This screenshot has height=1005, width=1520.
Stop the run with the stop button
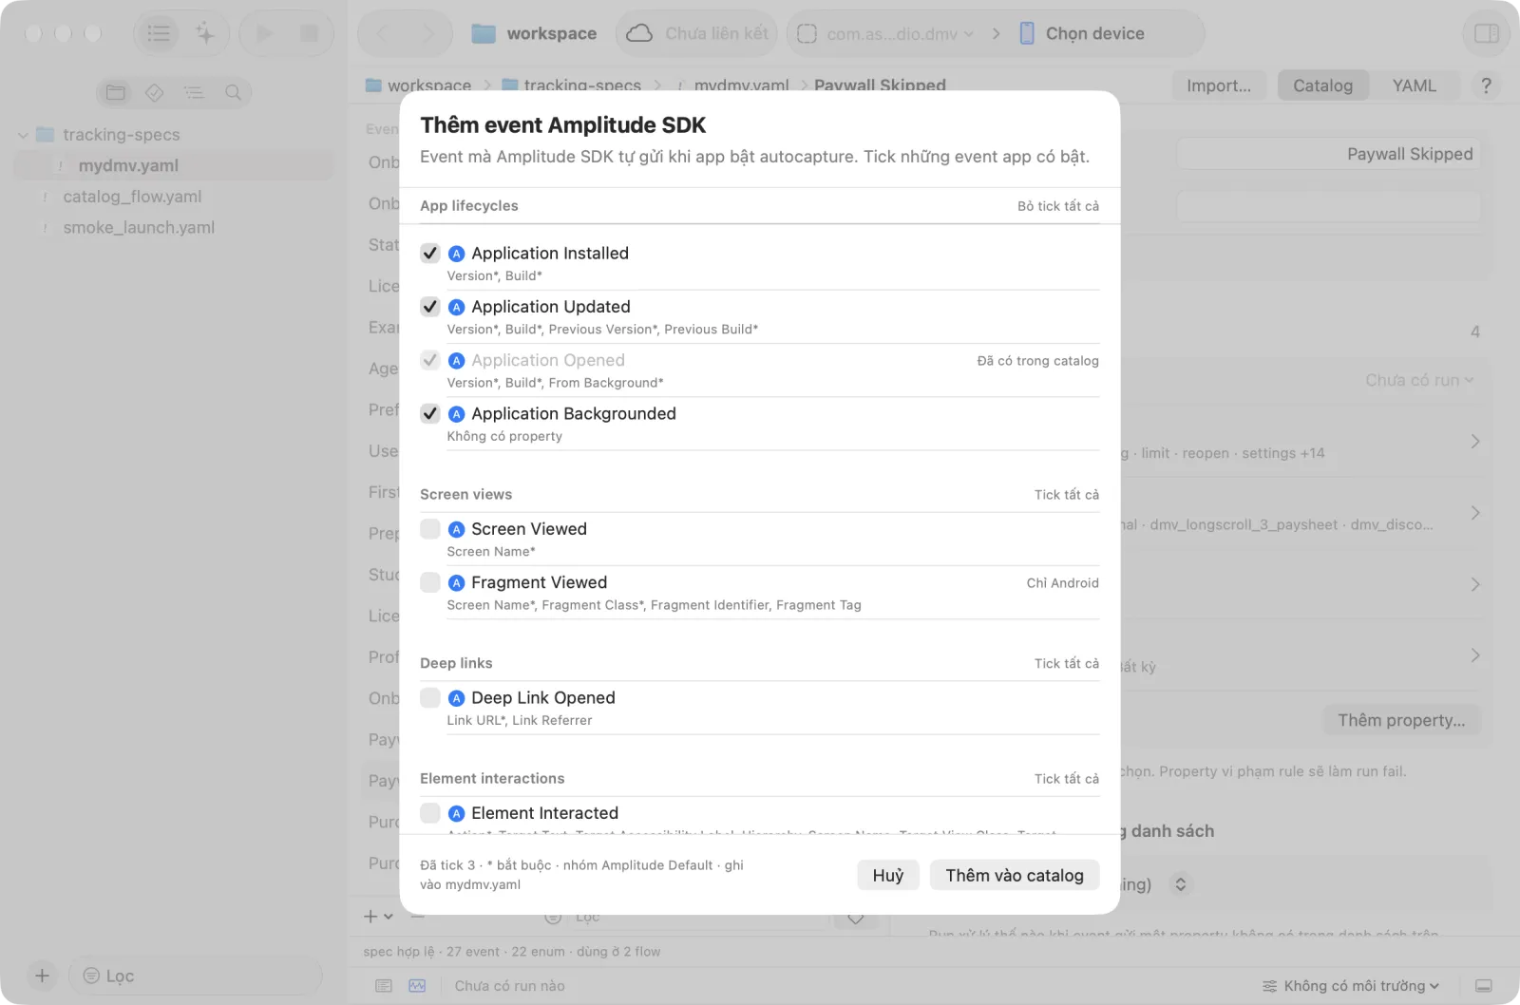point(309,33)
